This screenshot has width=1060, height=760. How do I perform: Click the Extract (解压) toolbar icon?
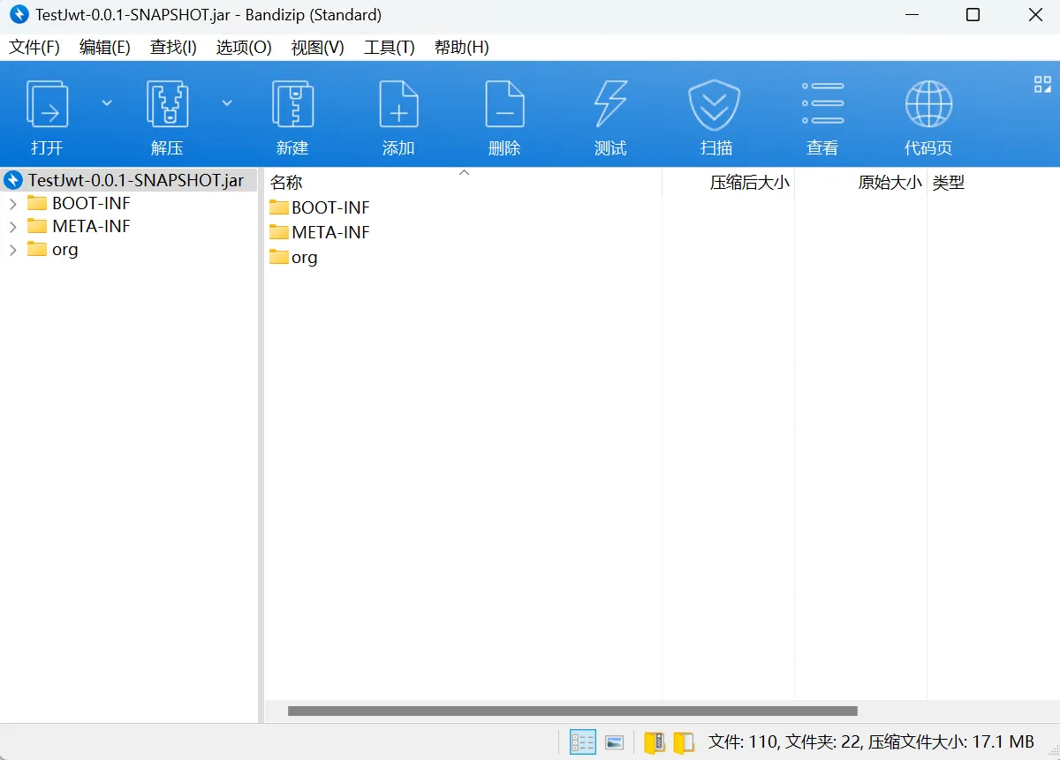(x=167, y=104)
